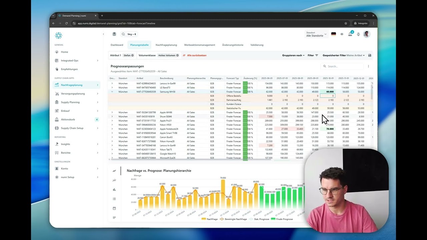Image resolution: width=427 pixels, height=240 pixels.
Task: Open the user profile avatar
Action: pos(367,34)
